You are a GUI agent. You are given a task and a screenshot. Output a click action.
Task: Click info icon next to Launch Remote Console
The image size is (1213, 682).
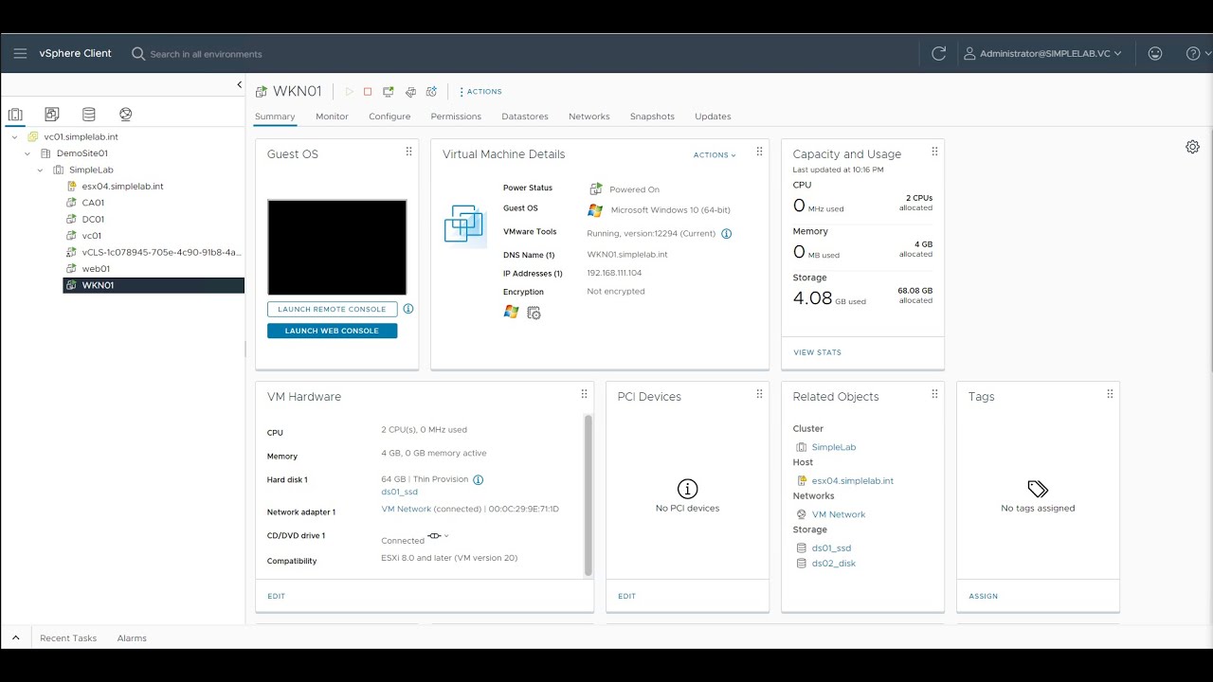(408, 309)
